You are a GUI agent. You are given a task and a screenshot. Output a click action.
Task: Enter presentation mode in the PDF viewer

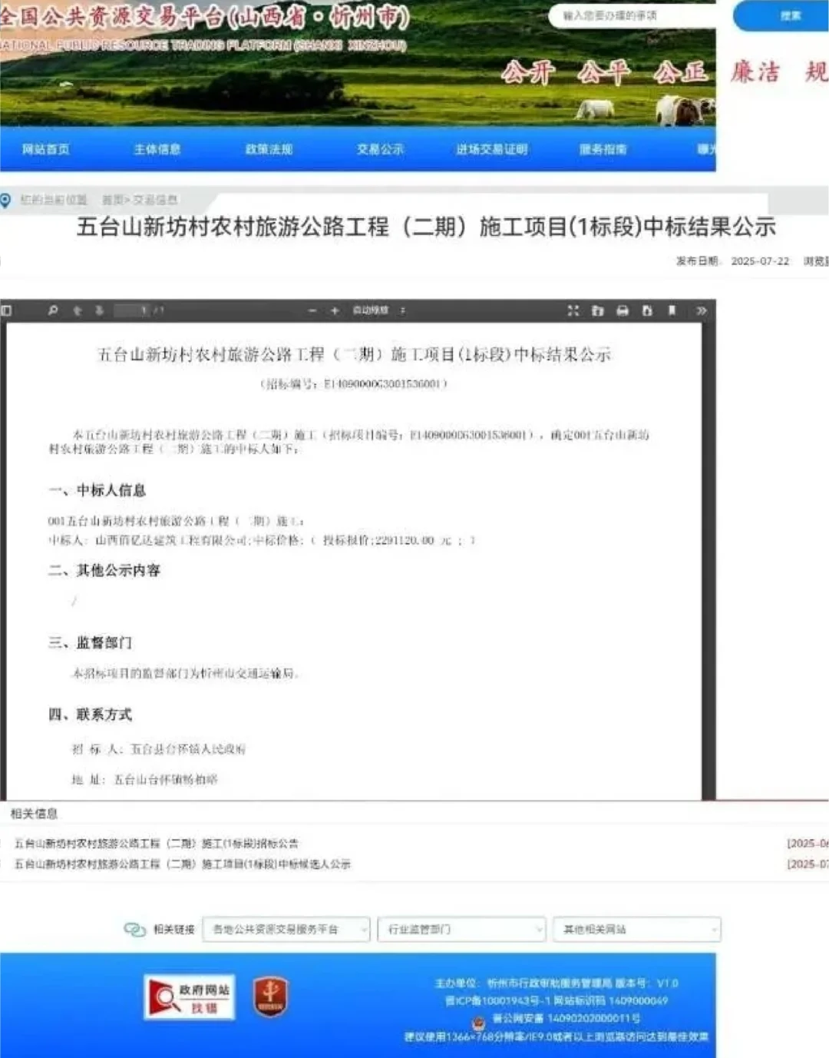click(x=573, y=311)
